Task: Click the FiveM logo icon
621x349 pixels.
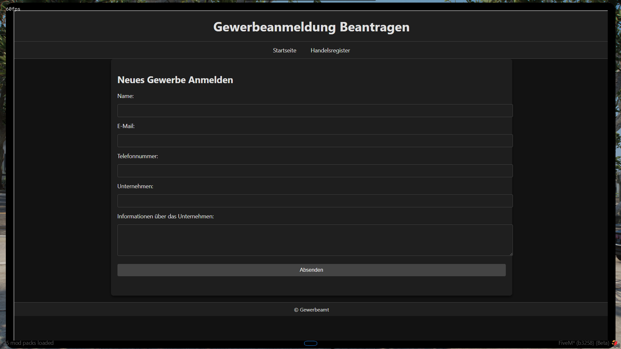Action: [x=614, y=343]
